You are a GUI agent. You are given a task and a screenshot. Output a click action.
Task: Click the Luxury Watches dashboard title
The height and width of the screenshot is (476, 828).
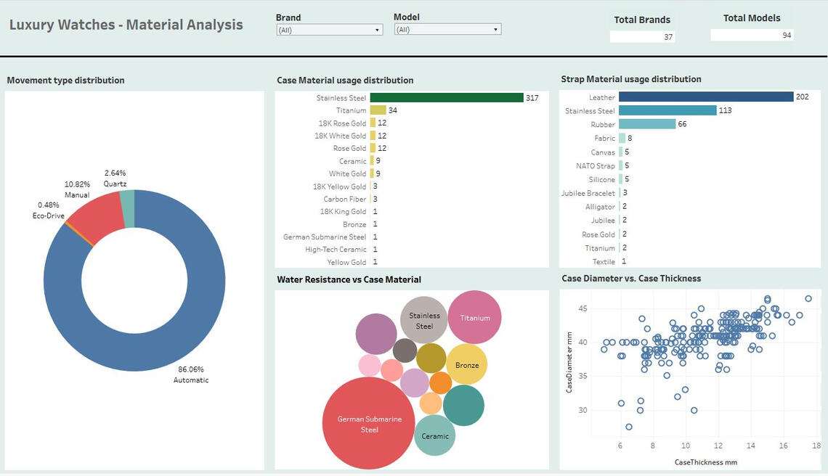(126, 25)
